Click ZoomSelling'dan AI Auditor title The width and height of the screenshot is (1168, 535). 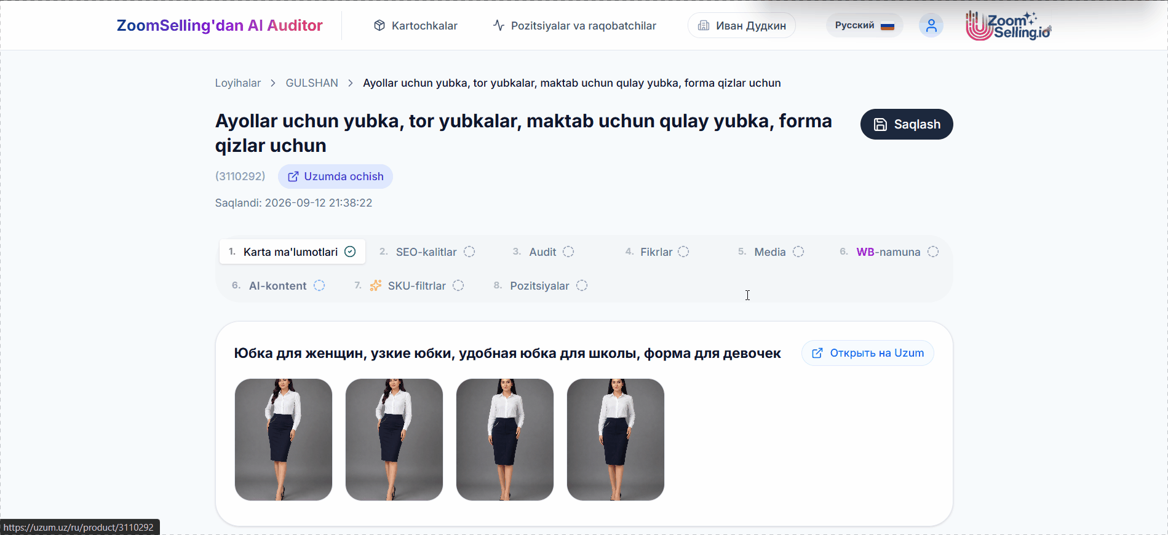220,25
